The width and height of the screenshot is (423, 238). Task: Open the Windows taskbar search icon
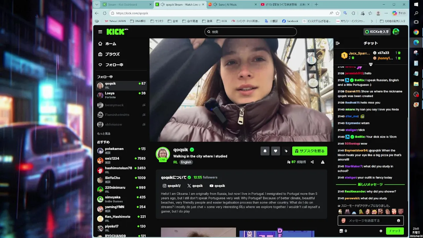[x=416, y=14]
